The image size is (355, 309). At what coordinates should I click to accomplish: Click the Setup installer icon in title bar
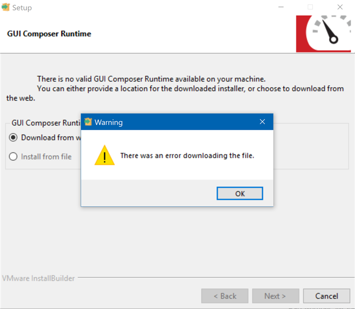[6, 7]
